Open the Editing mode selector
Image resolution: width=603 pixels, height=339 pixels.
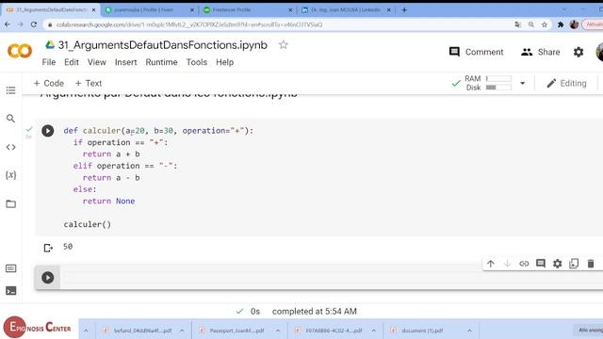point(566,84)
